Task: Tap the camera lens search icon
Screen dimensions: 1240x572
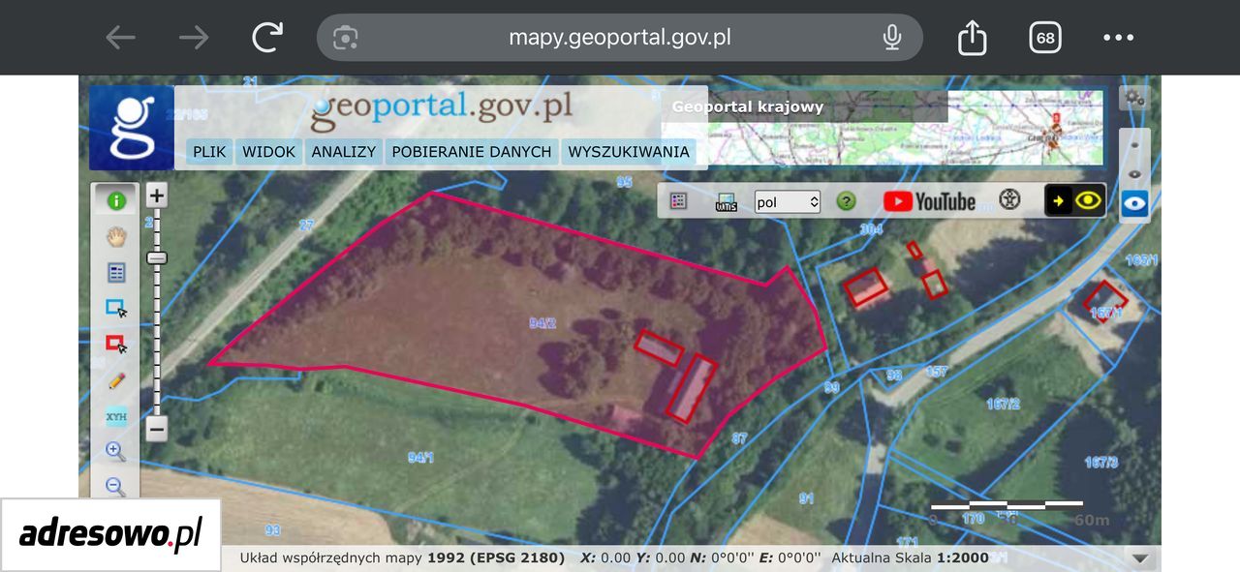Action: pyautogui.click(x=346, y=38)
